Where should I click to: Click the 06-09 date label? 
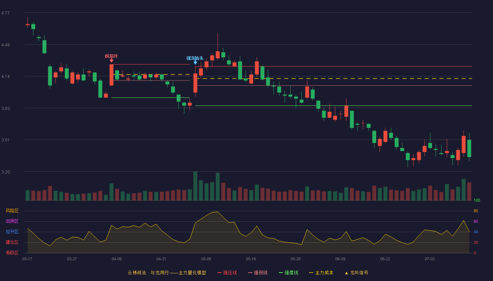click(x=340, y=259)
